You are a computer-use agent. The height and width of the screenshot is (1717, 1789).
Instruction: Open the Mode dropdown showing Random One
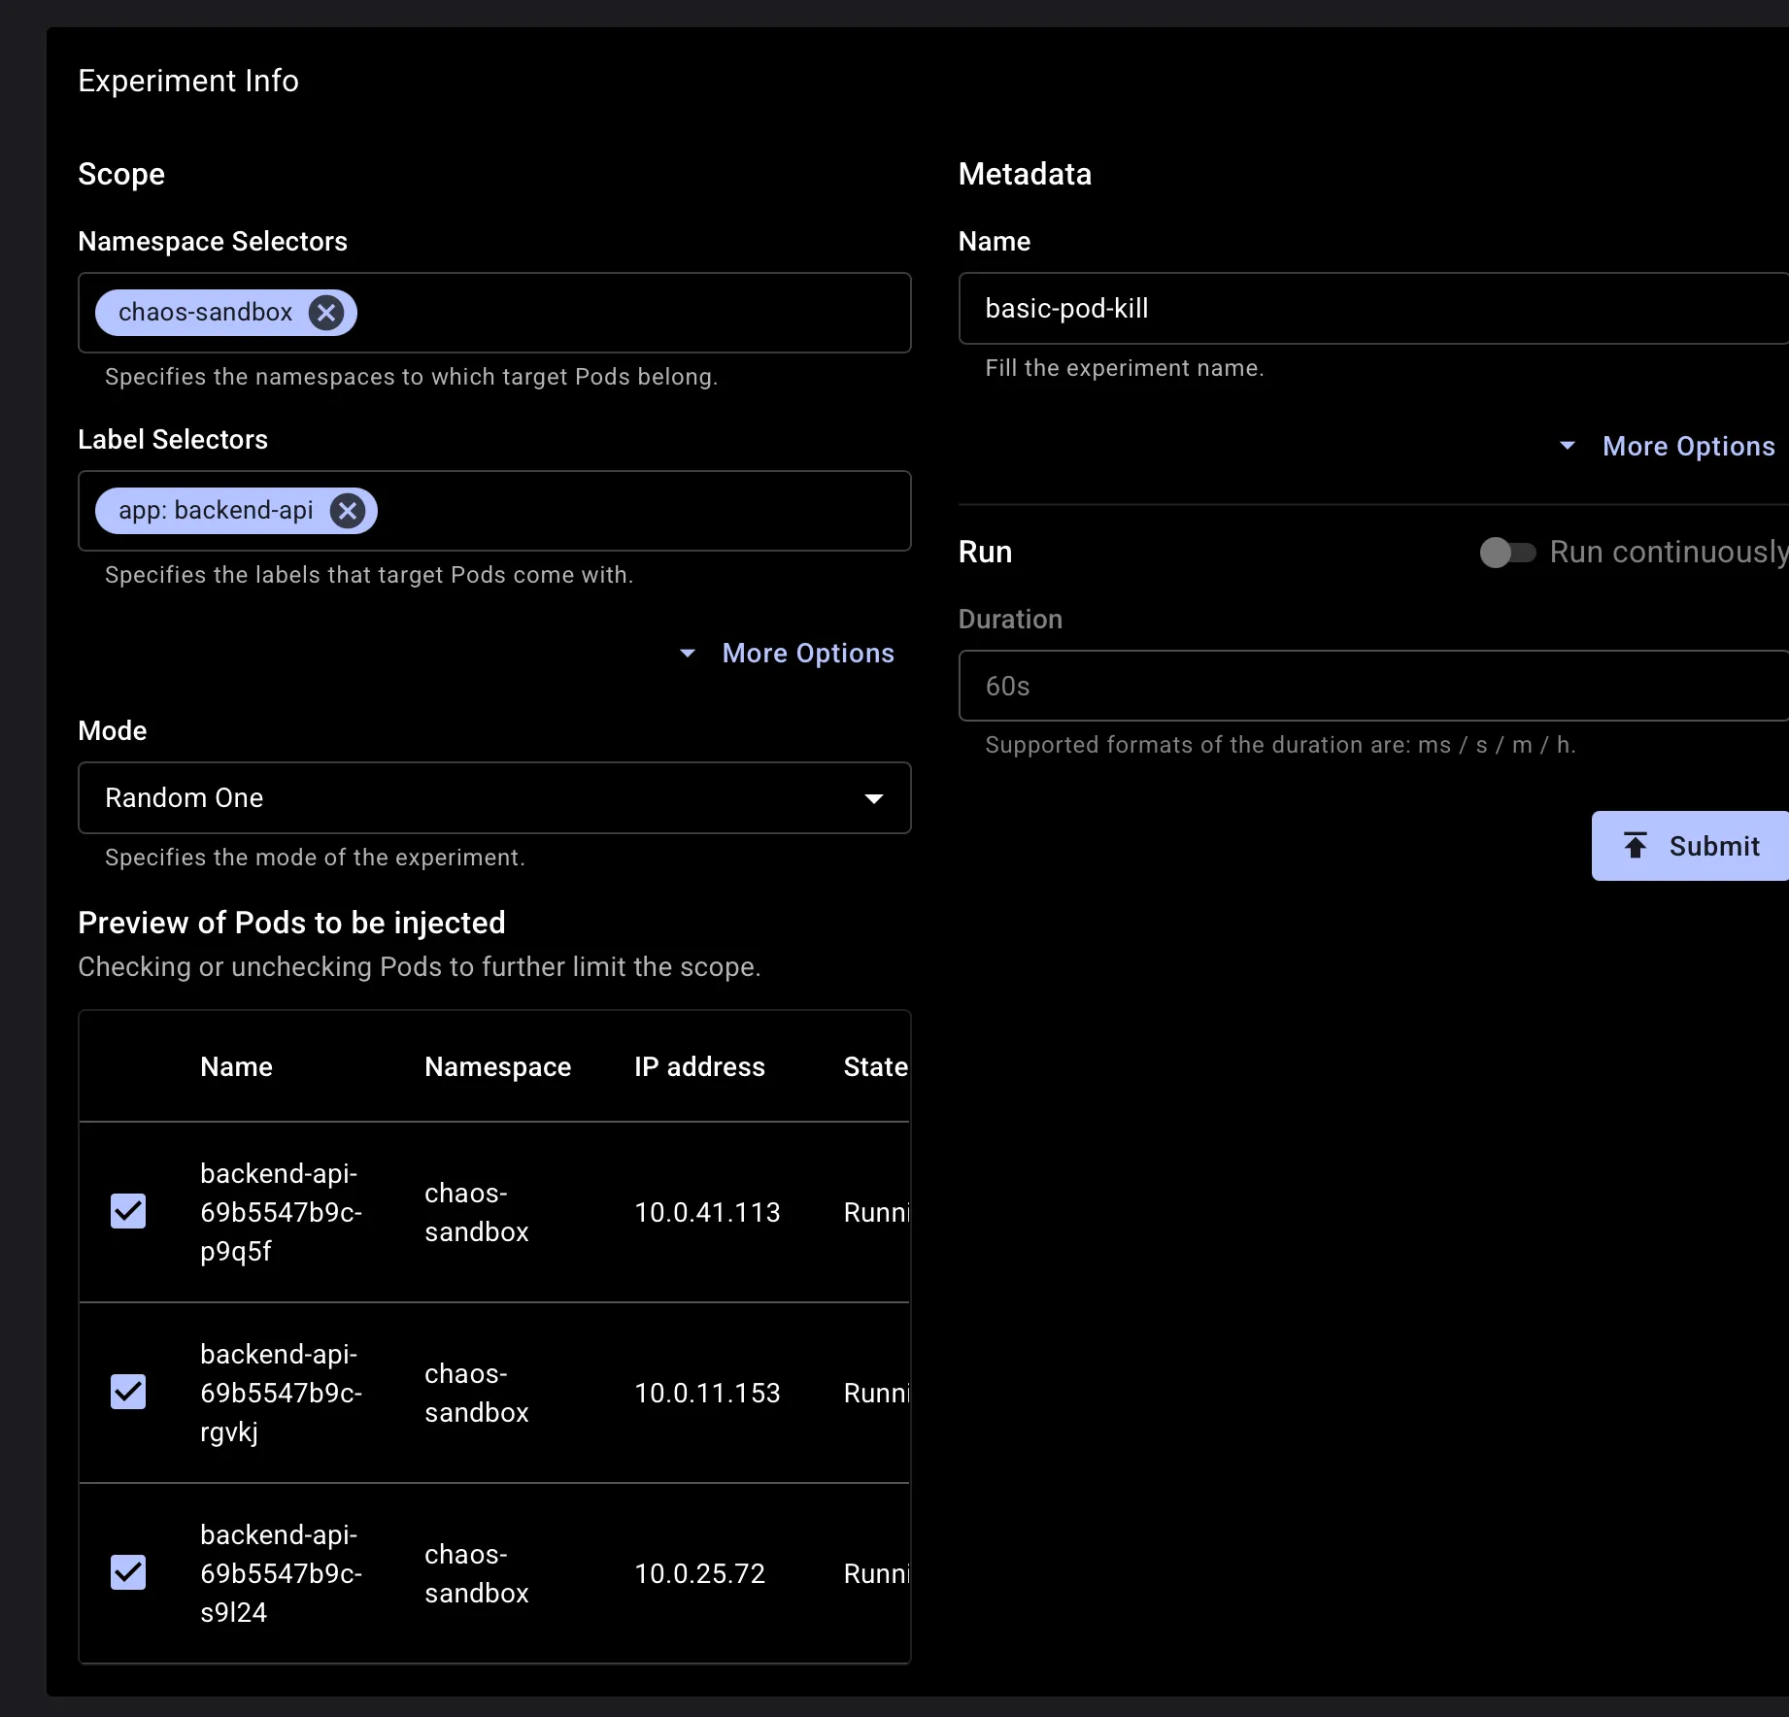click(494, 798)
